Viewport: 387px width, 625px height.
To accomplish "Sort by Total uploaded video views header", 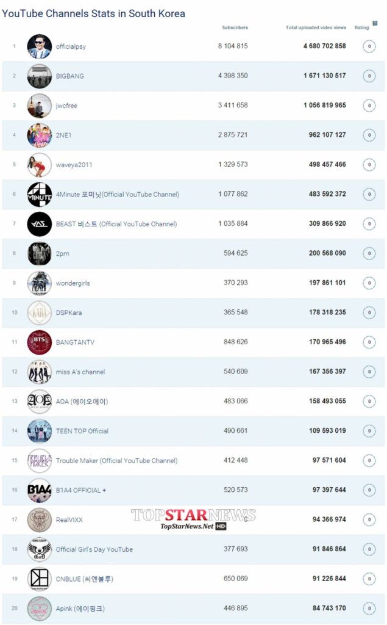I will coord(315,27).
